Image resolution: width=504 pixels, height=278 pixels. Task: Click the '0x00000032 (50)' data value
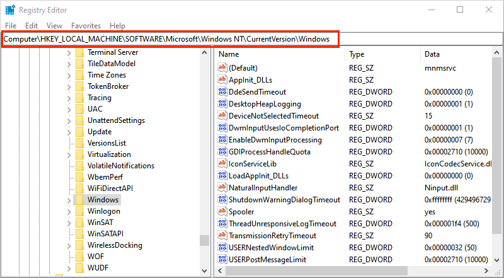450,248
